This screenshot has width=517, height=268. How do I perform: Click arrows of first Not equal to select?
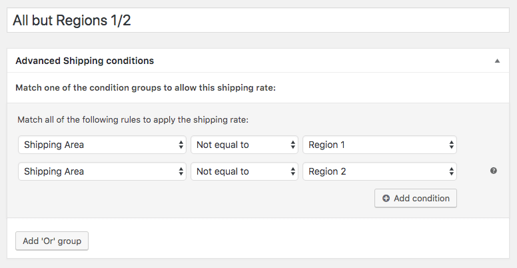[292, 145]
